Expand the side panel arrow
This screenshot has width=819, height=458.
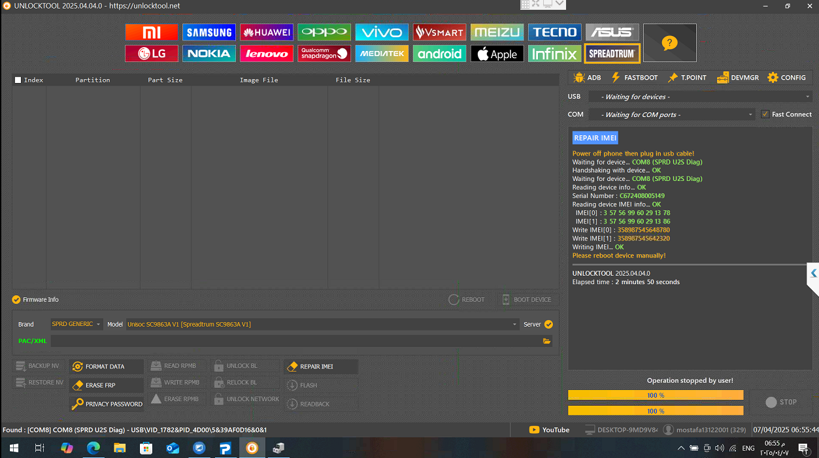pyautogui.click(x=813, y=273)
